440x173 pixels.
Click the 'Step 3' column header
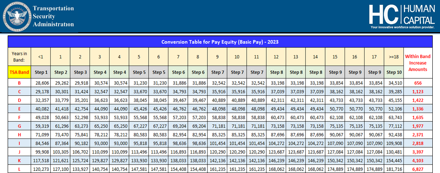coord(80,72)
